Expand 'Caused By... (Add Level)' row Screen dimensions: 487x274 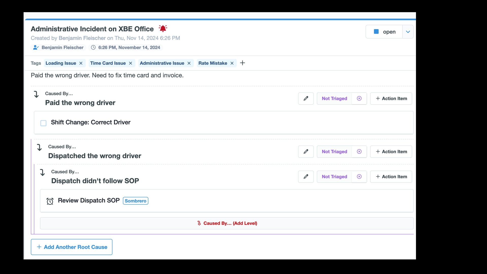click(x=227, y=223)
